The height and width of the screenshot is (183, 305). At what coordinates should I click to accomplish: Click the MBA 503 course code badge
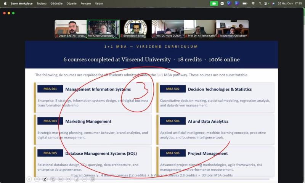[50, 121]
